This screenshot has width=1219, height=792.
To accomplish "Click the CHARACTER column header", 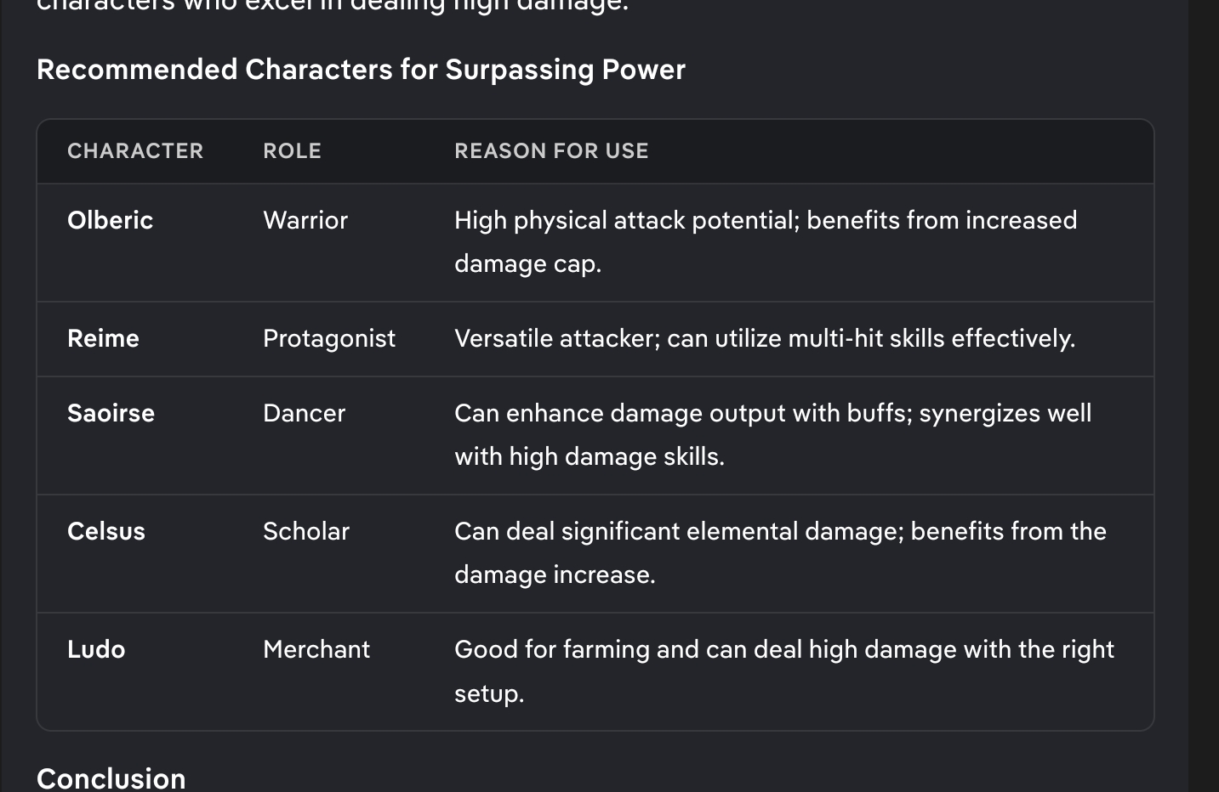I will coord(135,151).
